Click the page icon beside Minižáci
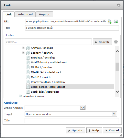The height and width of the screenshot is (138, 124). [x=28, y=67]
